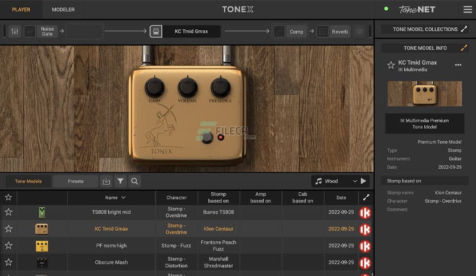
Task: Click the Marshall Shredmaster cell
Action: (x=218, y=262)
